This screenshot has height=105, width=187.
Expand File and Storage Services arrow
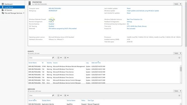24,13
